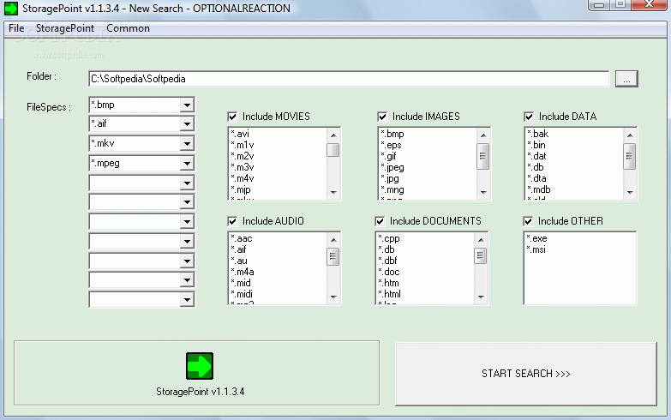Screen dimensions: 671x420
Task: Select *.mjp in the MOVIES list
Action: click(x=241, y=189)
